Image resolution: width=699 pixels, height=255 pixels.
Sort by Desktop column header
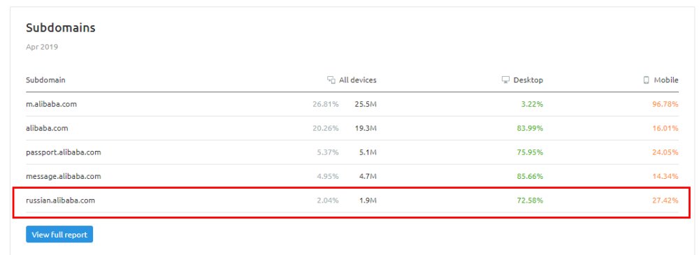(x=528, y=80)
